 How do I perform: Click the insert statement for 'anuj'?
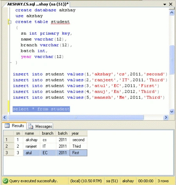coord(86,92)
